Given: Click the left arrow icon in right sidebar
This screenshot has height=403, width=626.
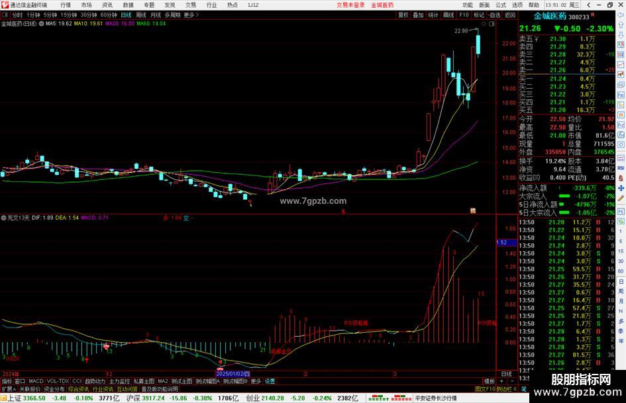Looking at the screenshot, I should 621,15.
